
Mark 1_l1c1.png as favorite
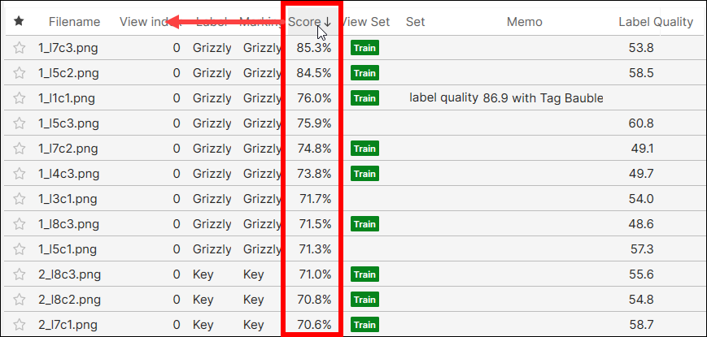tap(20, 98)
